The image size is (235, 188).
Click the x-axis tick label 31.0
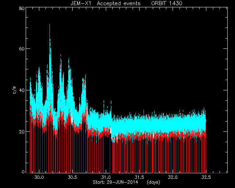tap(106, 177)
